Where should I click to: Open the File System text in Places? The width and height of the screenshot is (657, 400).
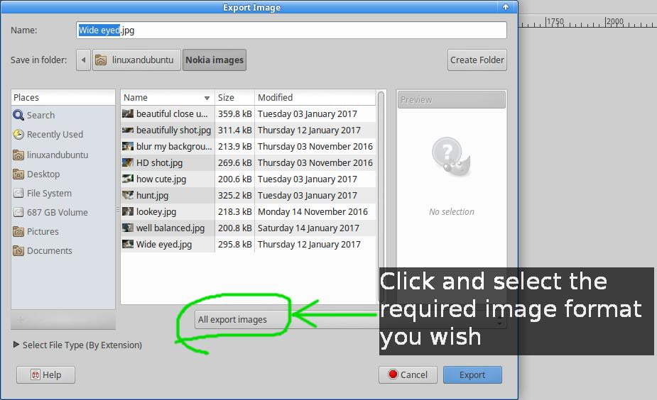pos(49,194)
